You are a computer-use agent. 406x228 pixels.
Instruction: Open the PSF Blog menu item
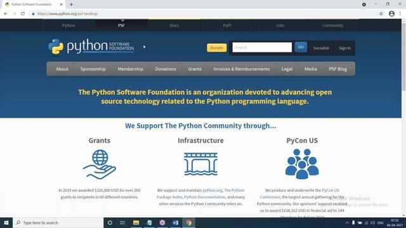tap(338, 69)
